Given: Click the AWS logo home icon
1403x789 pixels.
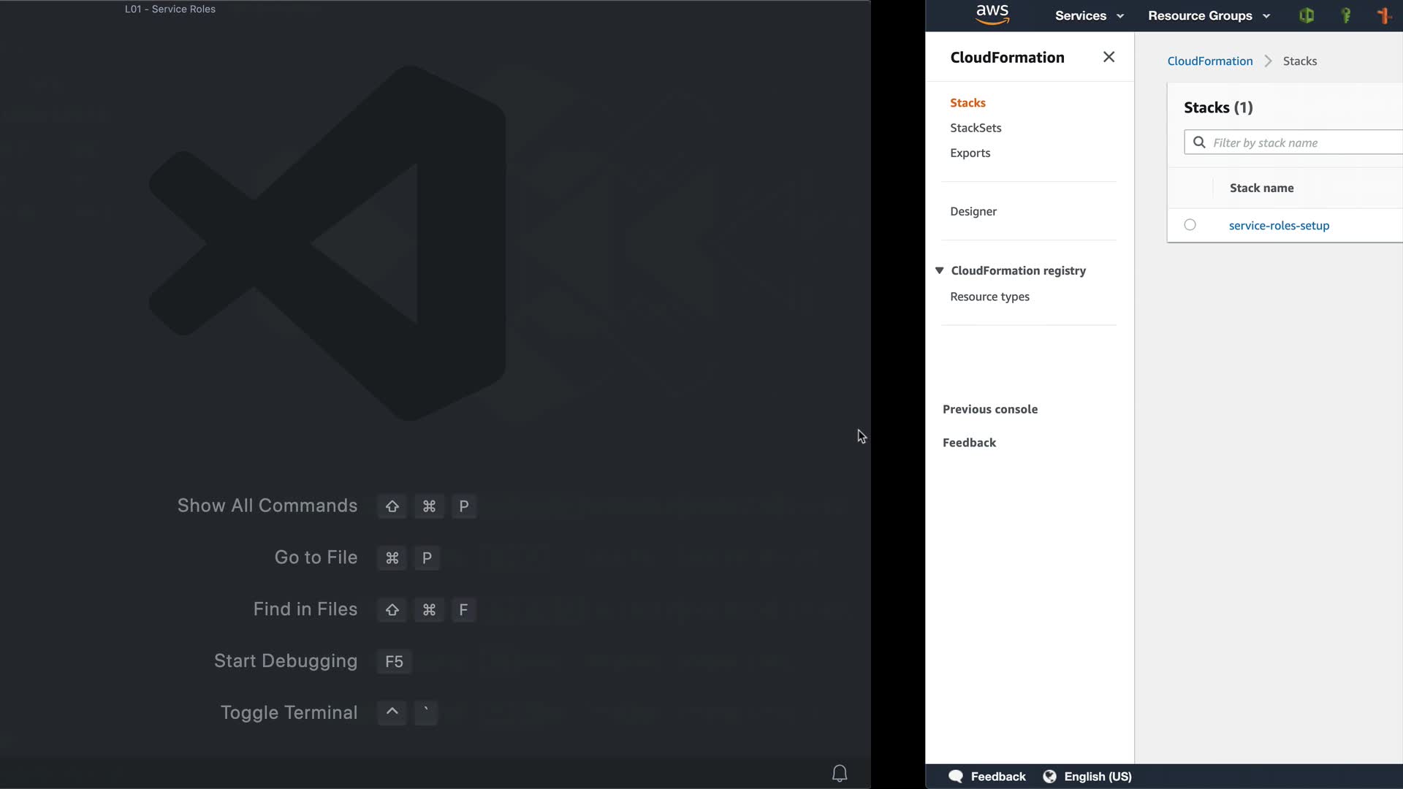Looking at the screenshot, I should coord(992,15).
